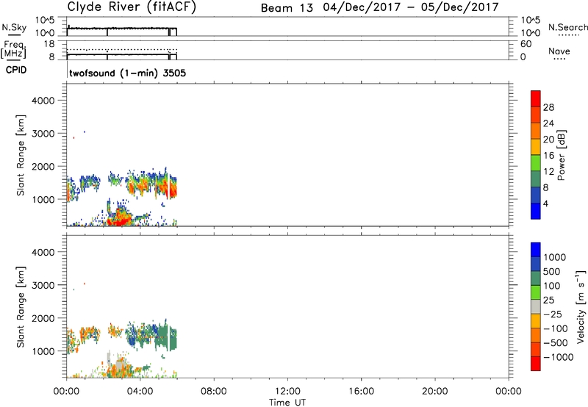Image resolution: width=588 pixels, height=407 pixels.
Task: Select the 'Nave' legend label
Action: [559, 51]
